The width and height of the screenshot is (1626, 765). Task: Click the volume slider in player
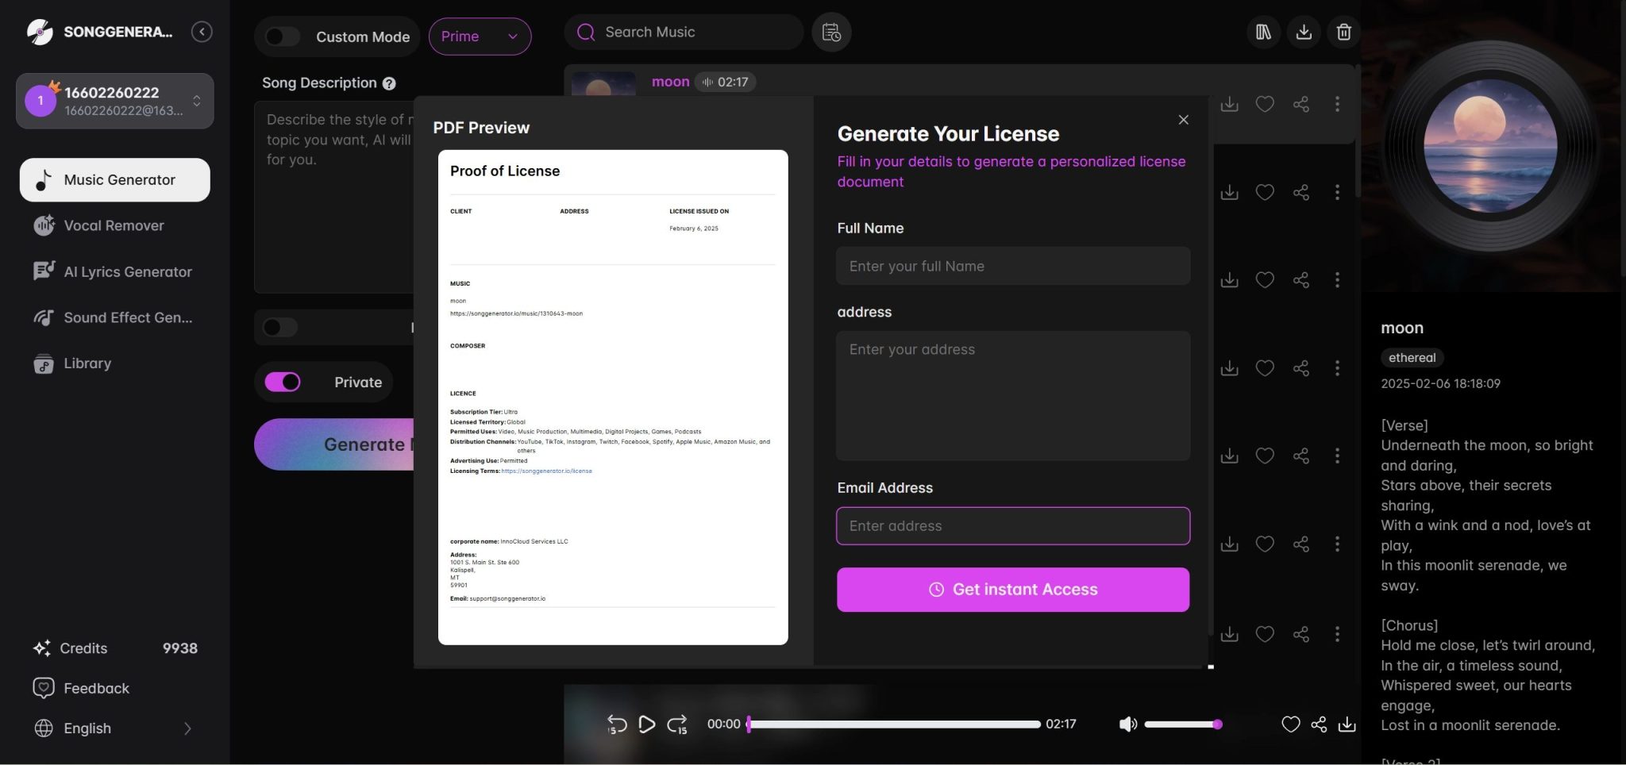(x=1181, y=724)
